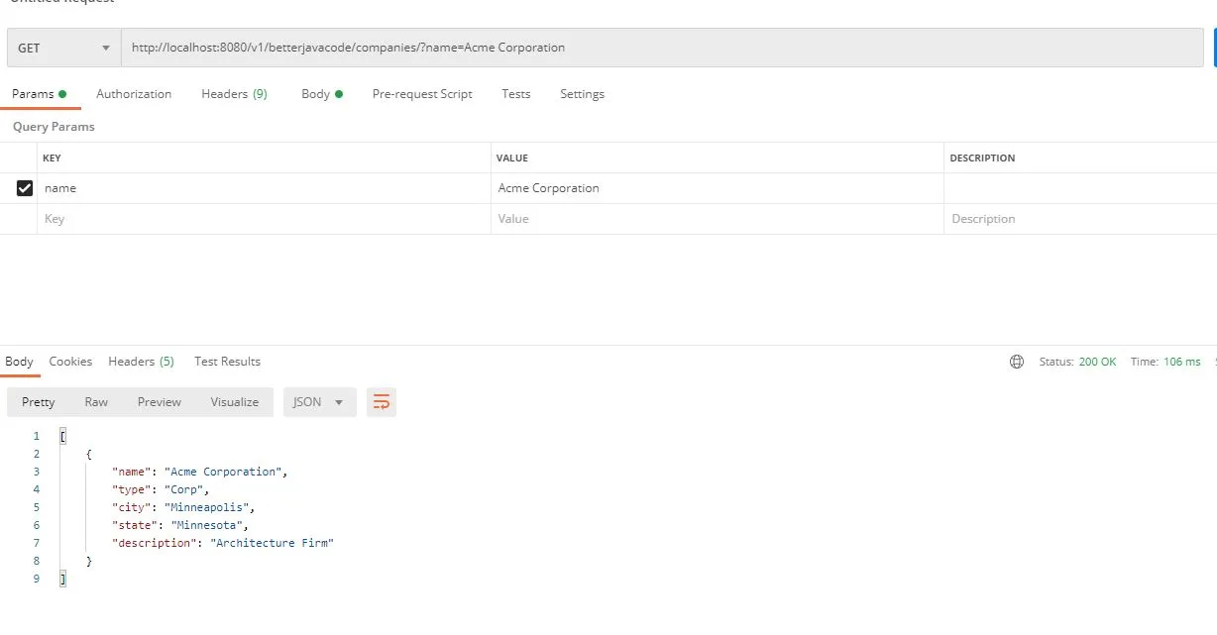Click the Visualize view button

click(234, 401)
